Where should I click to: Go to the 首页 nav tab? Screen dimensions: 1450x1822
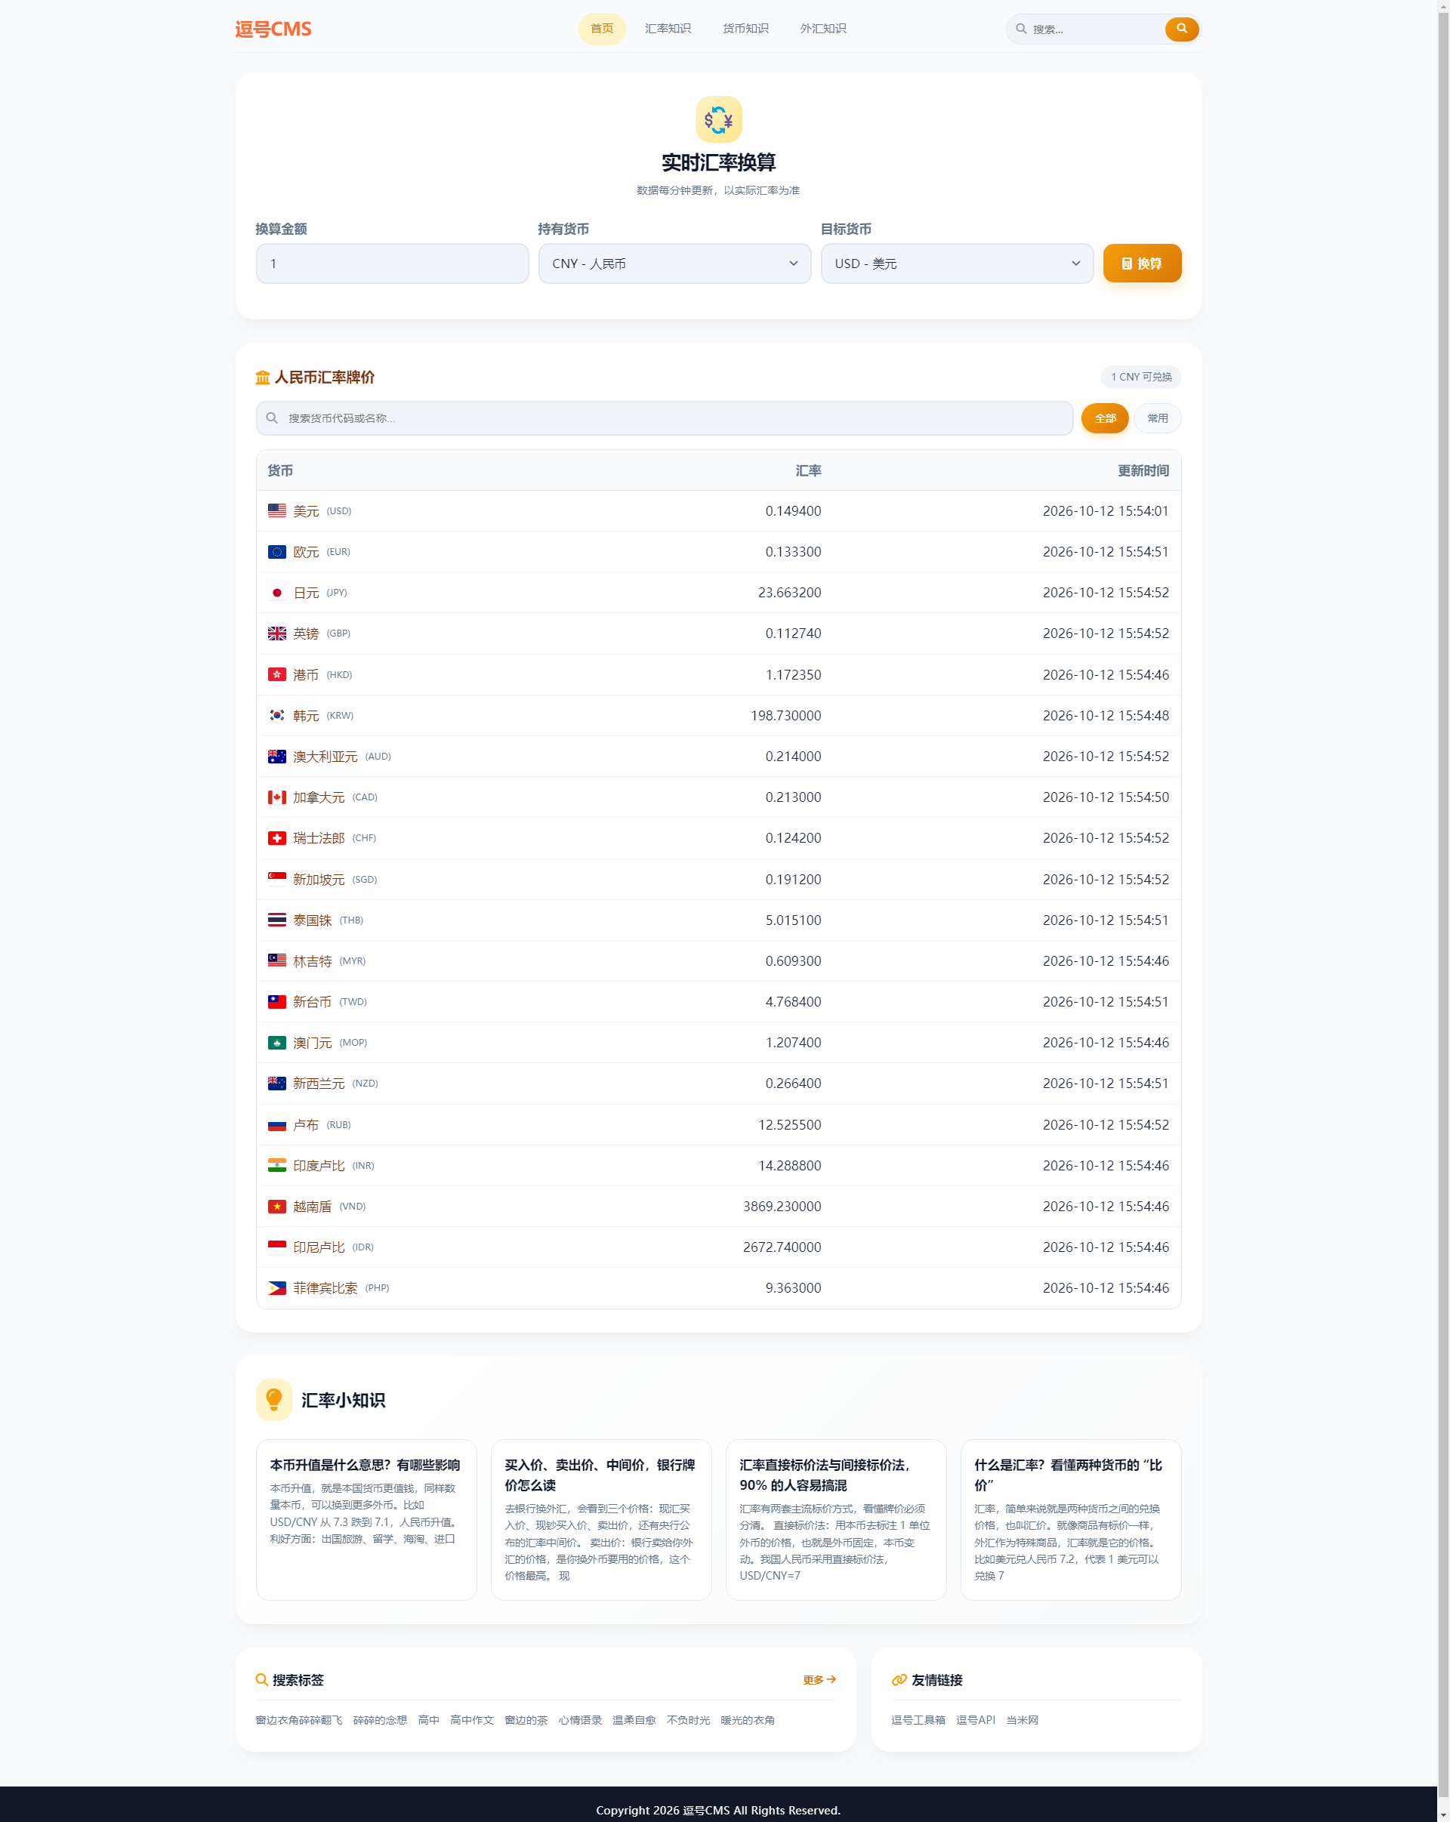coord(602,29)
